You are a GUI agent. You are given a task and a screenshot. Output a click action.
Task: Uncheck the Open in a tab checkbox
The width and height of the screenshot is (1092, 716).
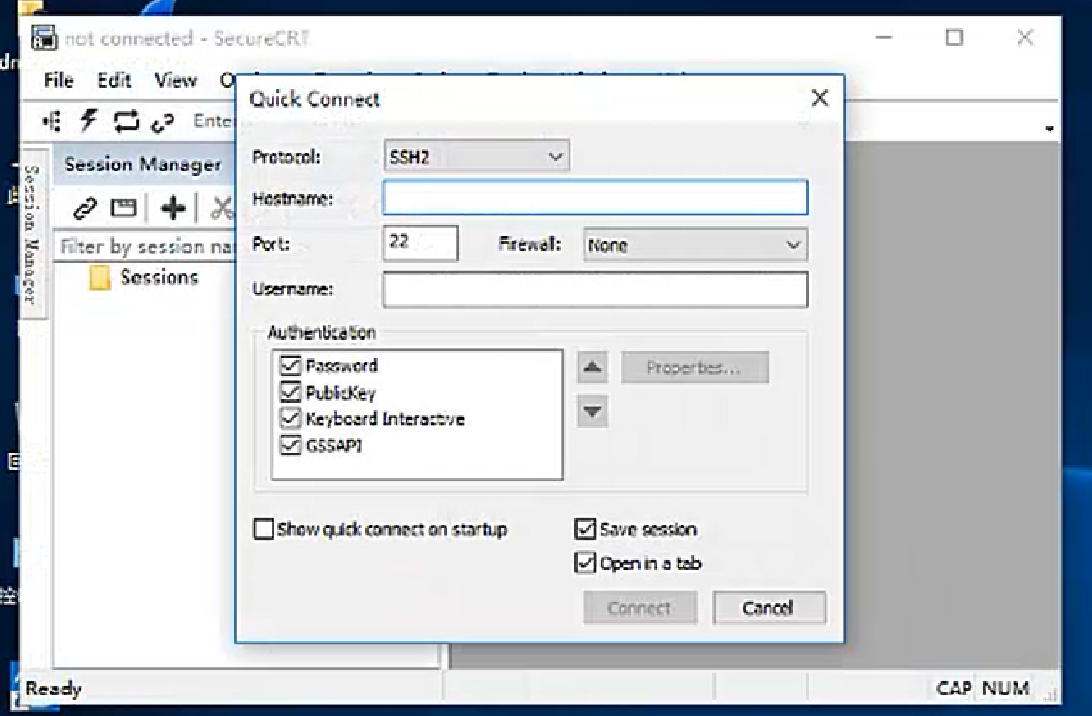pos(585,562)
